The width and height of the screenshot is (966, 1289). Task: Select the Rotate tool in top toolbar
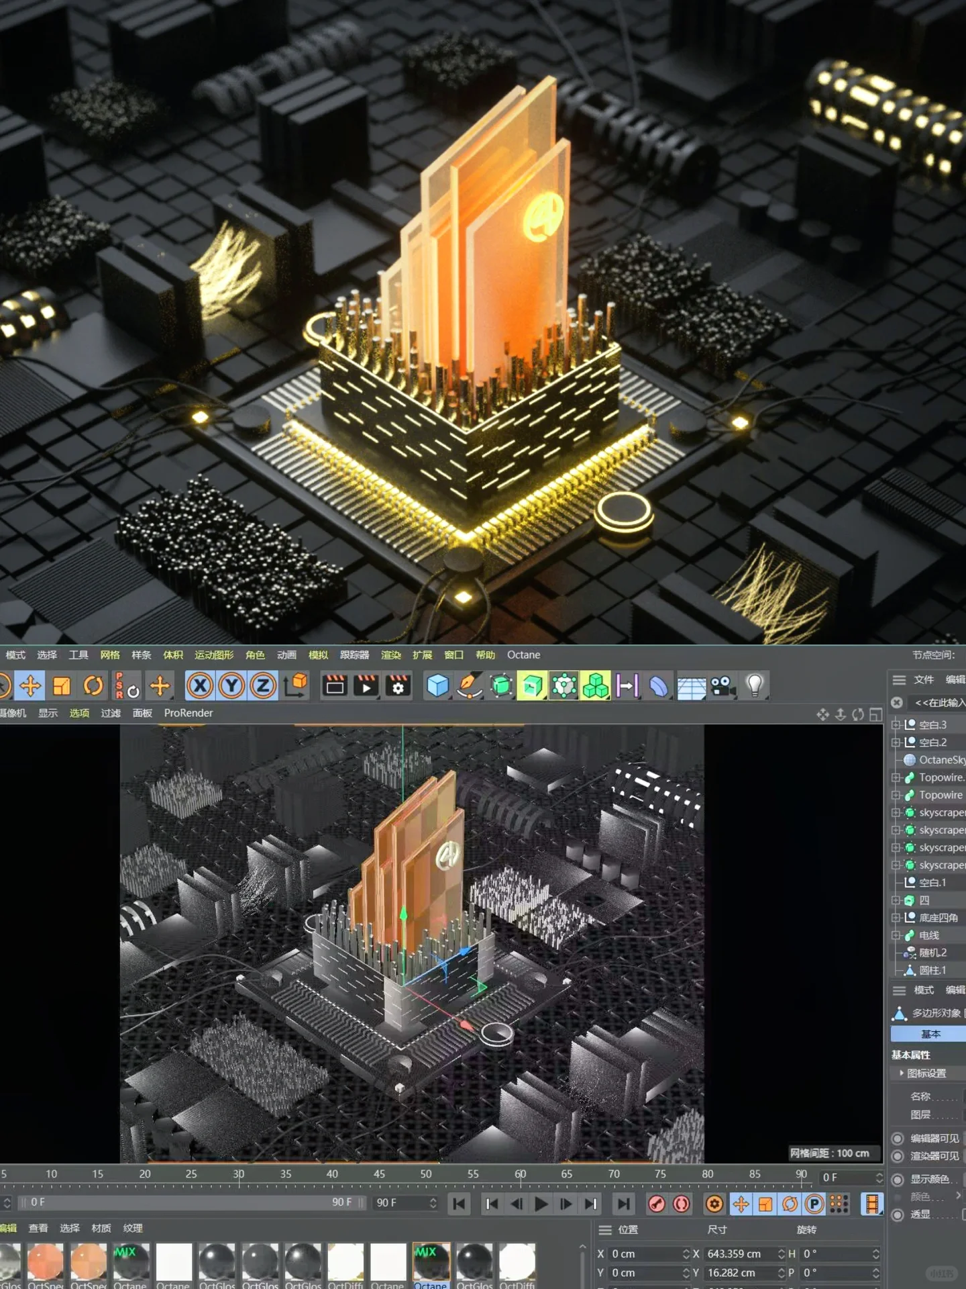(93, 685)
